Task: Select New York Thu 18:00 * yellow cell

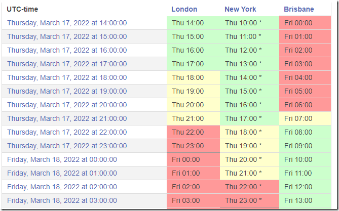Action: point(249,132)
